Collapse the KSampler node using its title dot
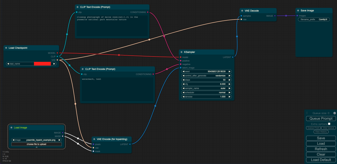This screenshot has height=164, width=337. pos(182,52)
